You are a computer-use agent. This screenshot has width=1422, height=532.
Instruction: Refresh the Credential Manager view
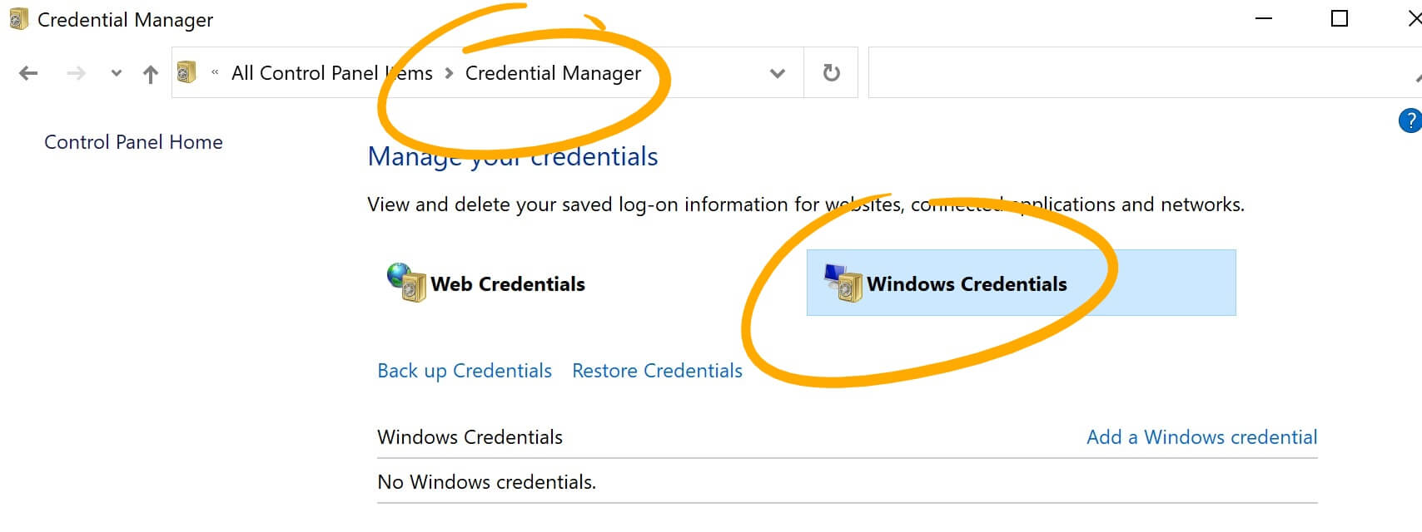click(x=831, y=72)
